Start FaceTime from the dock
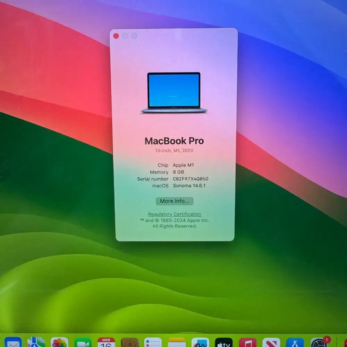The image size is (347, 347). click(x=83, y=344)
